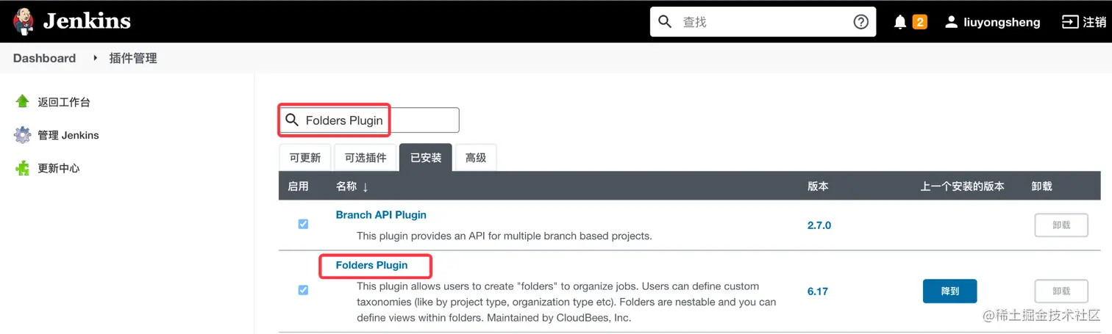Click magnifier icon in plugin filter box
Screen dimensions: 1112x334
coord(292,120)
